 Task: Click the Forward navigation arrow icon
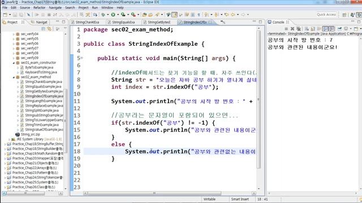pos(243,15)
